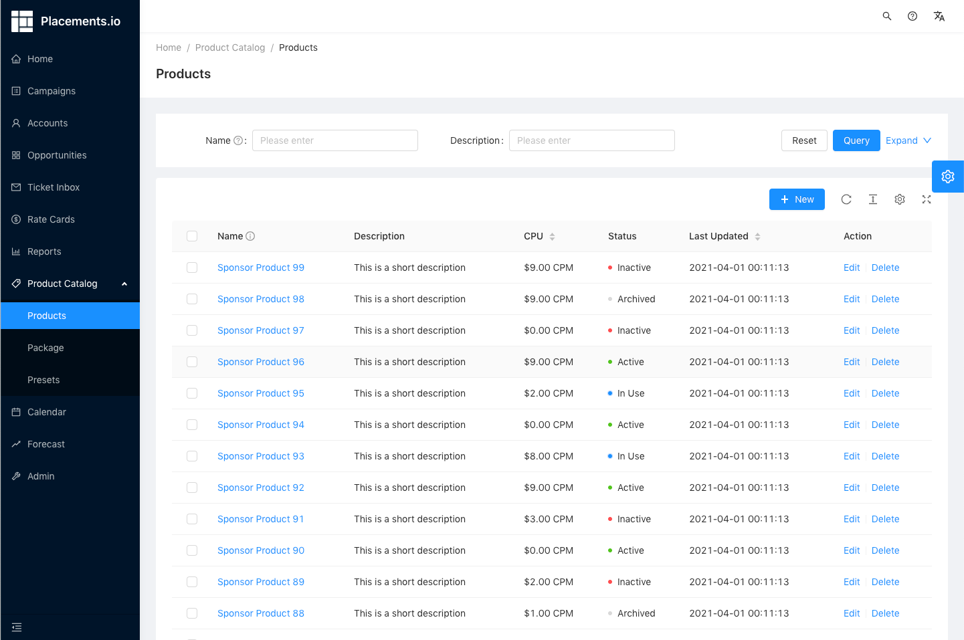Toggle fullscreen table view icon

(x=926, y=199)
